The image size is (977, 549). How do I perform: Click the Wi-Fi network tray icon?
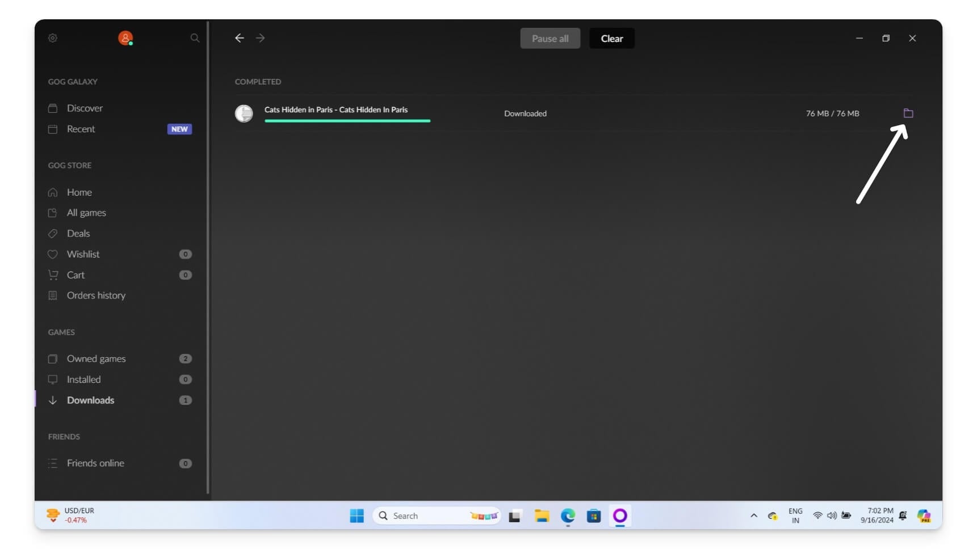click(x=817, y=516)
